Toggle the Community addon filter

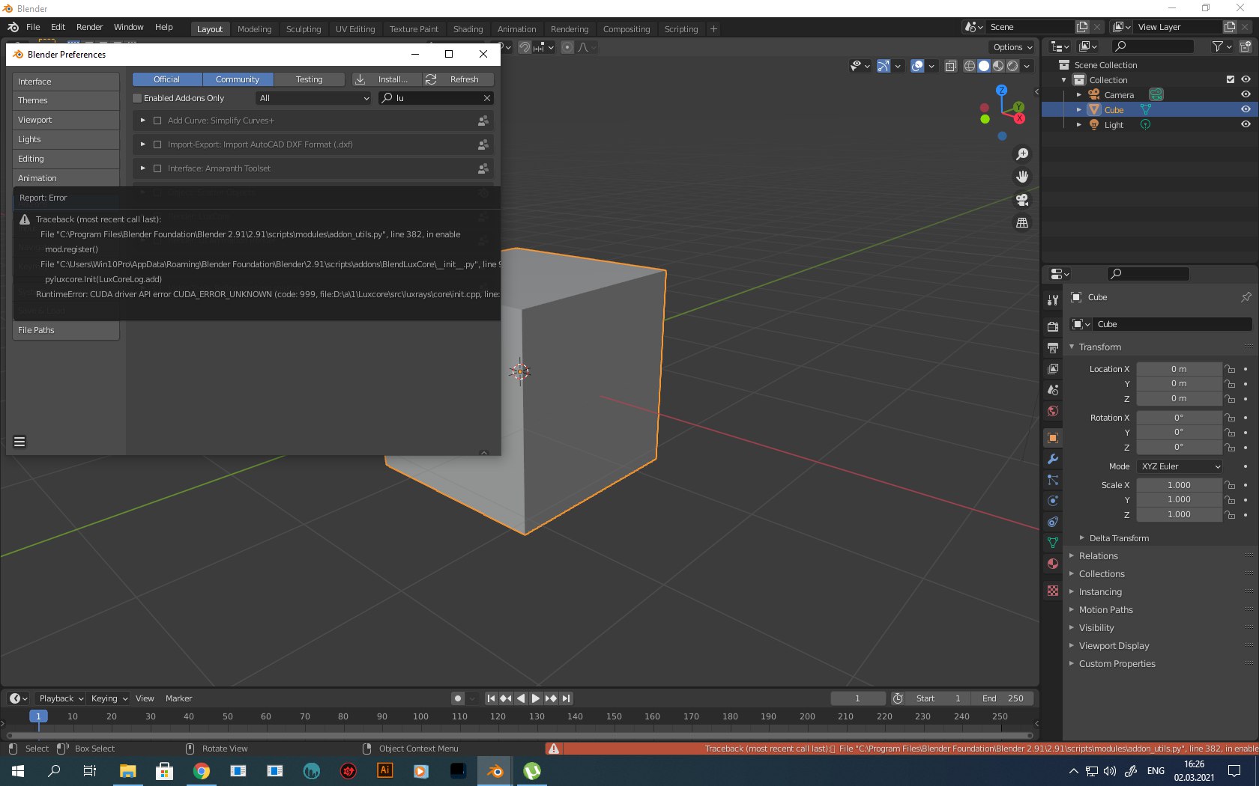click(x=238, y=79)
